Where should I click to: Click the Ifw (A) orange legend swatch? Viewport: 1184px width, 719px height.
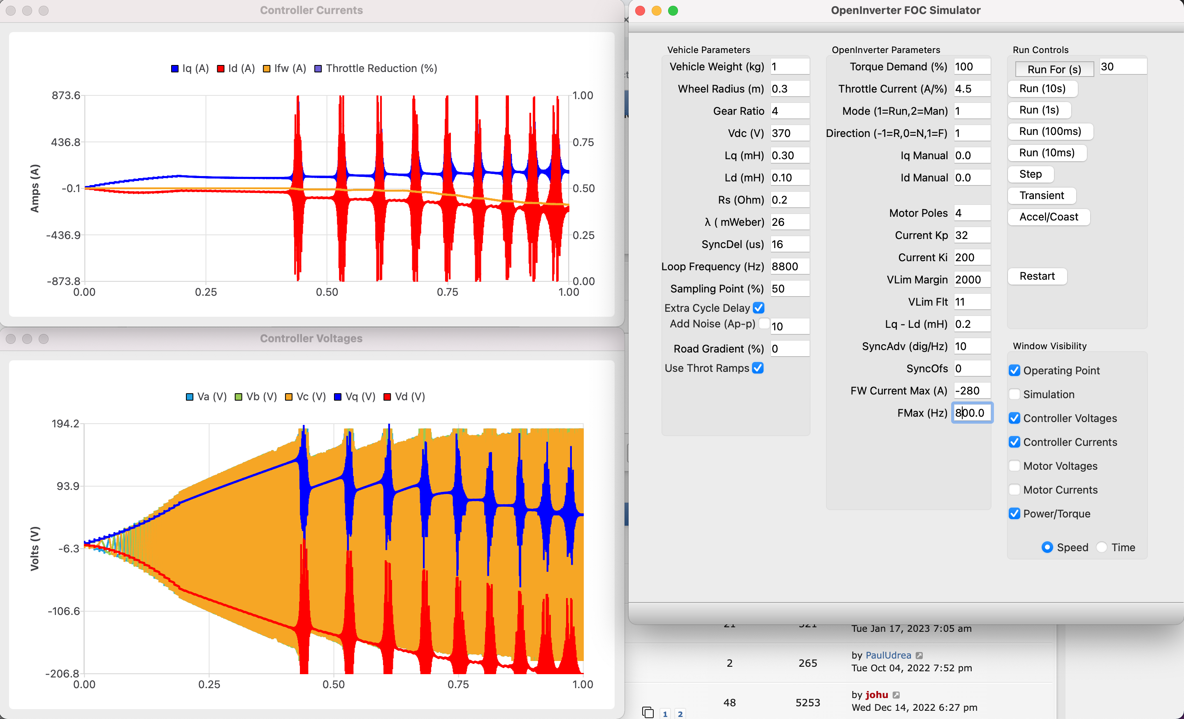[x=267, y=69]
